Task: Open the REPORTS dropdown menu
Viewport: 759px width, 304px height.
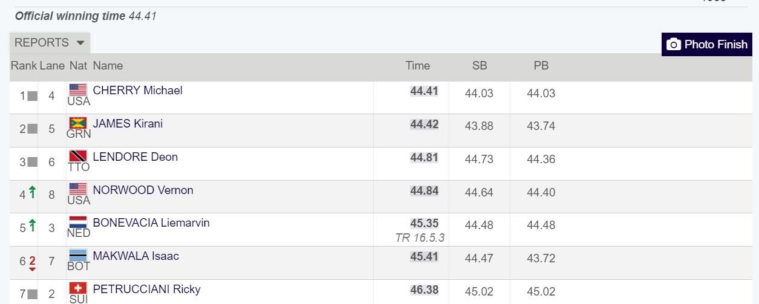Action: coord(50,43)
